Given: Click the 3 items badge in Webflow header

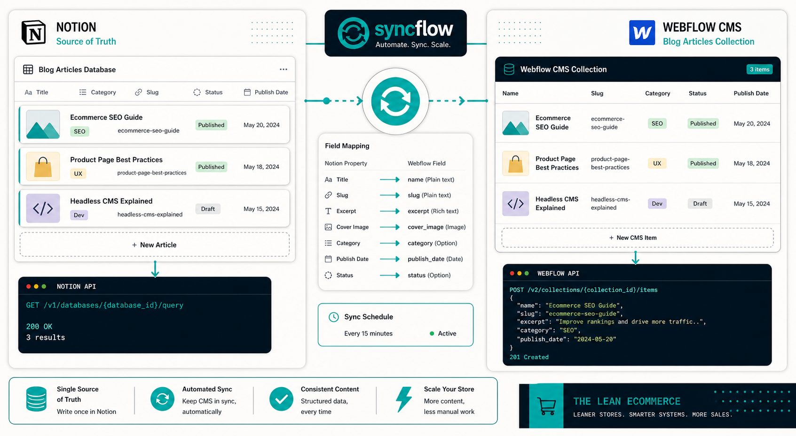Looking at the screenshot, I should pos(759,69).
